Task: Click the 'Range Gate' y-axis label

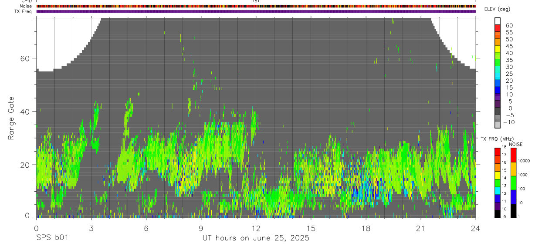Action: pyautogui.click(x=11, y=118)
